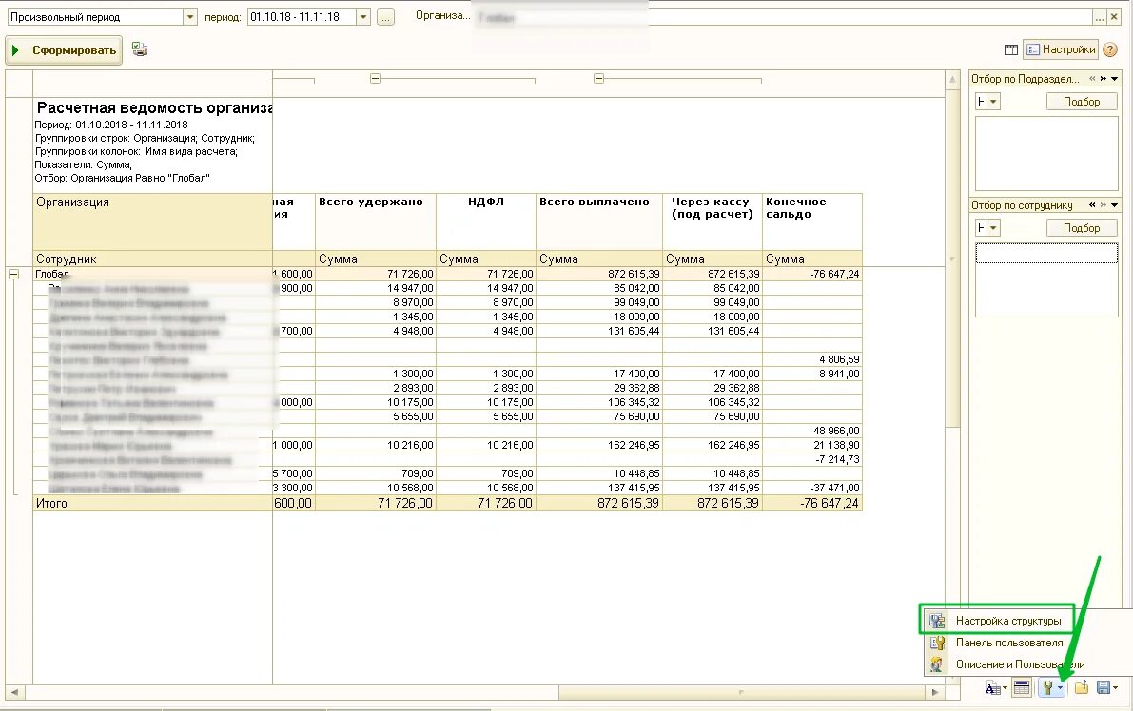Click the horizontal scrollbar left arrow
This screenshot has height=711, width=1133.
13,692
